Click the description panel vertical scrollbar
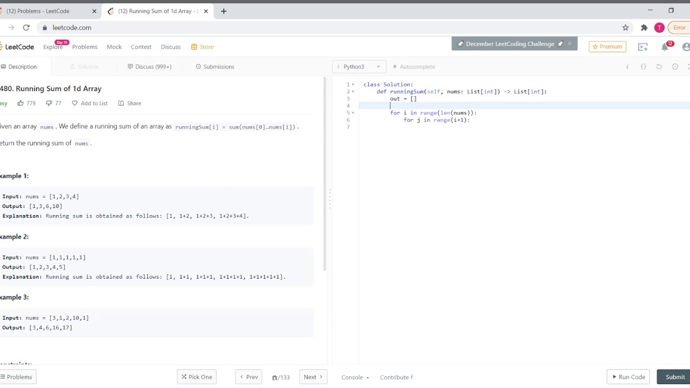Screen dimensions: 690x388 325,174
